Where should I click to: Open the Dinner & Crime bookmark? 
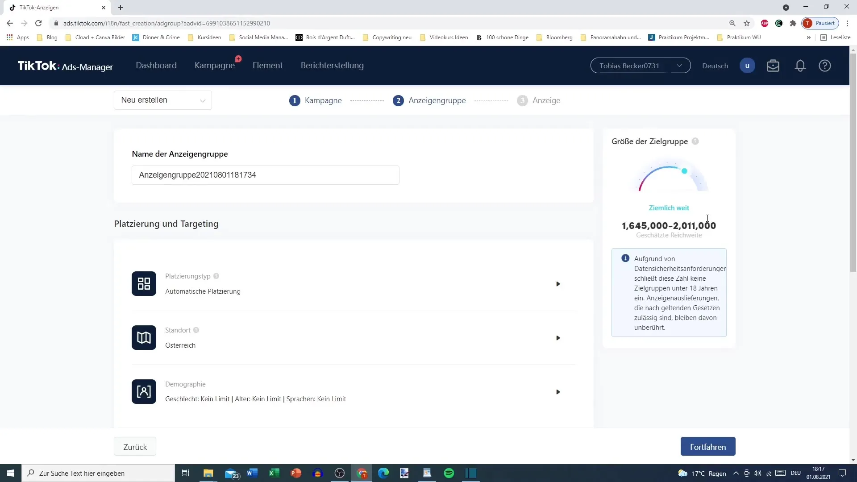[156, 37]
